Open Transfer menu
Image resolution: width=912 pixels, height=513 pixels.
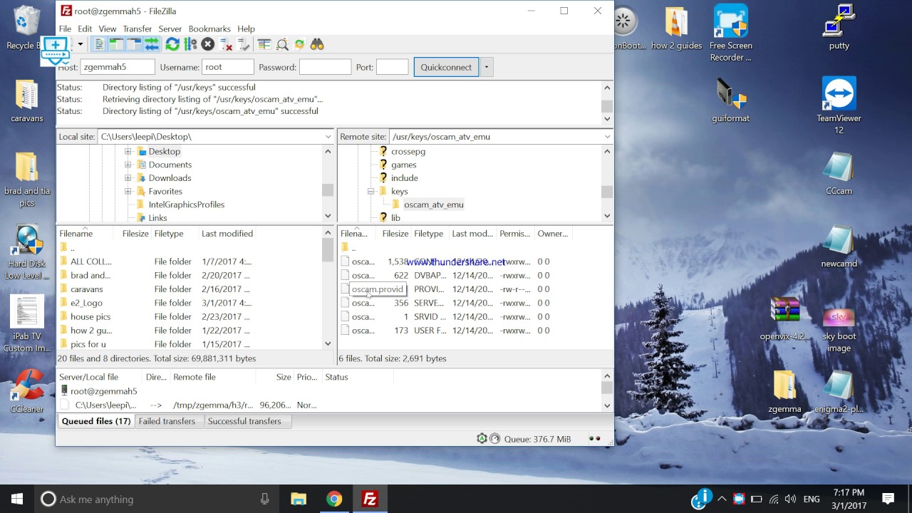pos(137,28)
